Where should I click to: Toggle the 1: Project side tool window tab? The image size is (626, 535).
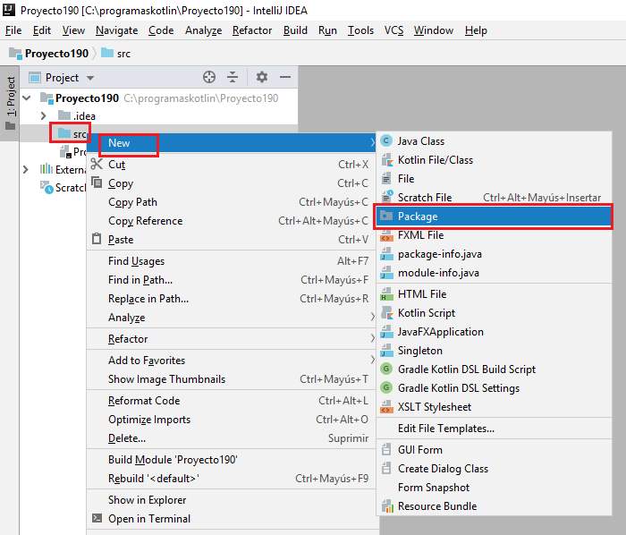[x=10, y=104]
